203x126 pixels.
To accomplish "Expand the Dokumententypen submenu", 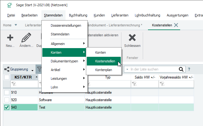I will point(84,61).
